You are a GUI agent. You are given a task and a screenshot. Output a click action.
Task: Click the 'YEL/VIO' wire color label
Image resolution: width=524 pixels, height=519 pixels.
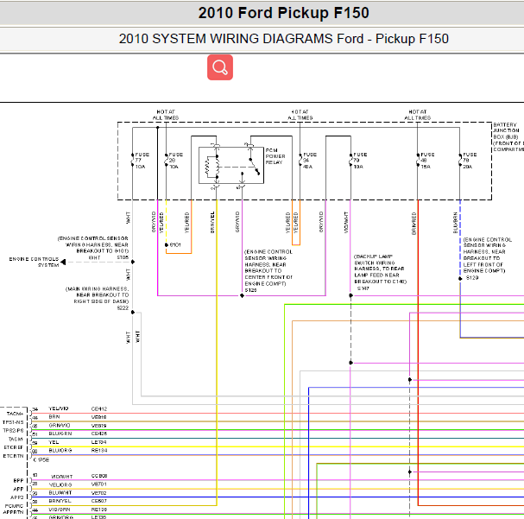pyautogui.click(x=59, y=408)
